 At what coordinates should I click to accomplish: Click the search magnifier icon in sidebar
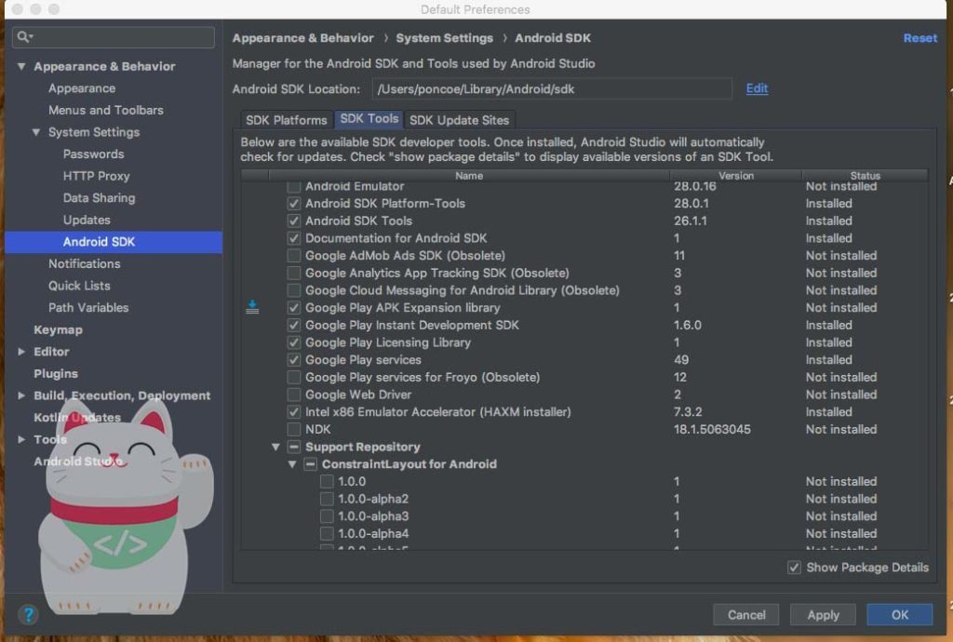pyautogui.click(x=23, y=37)
